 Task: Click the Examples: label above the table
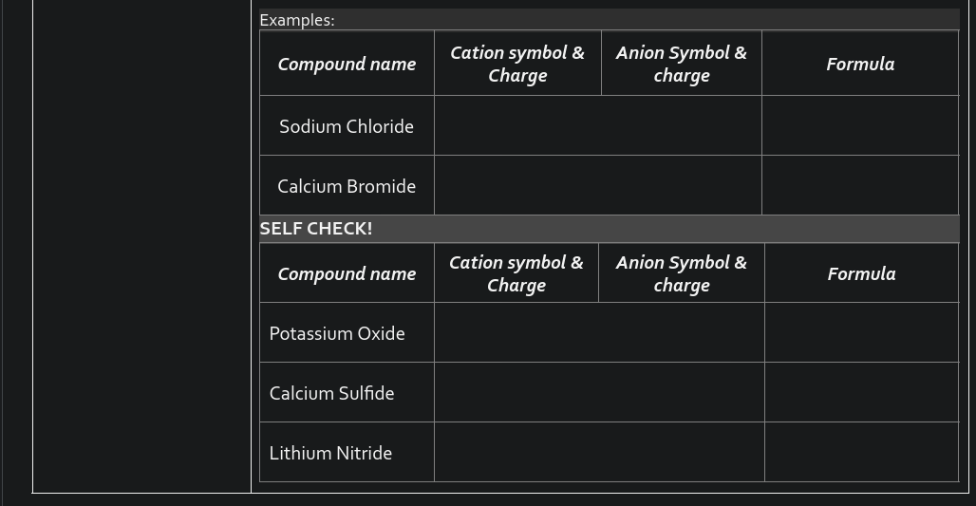pos(297,20)
